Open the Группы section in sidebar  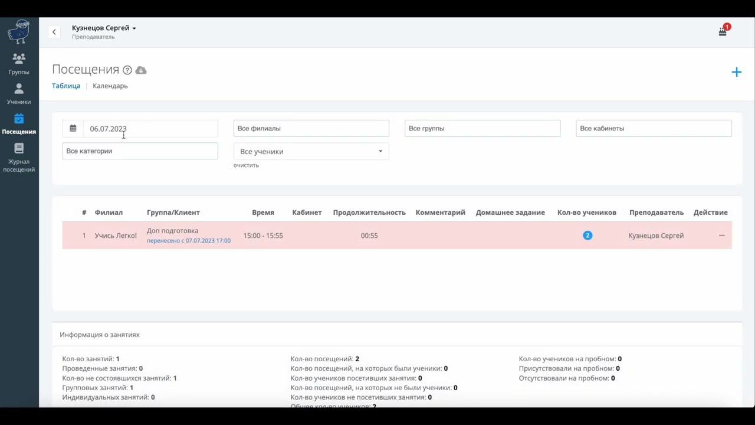pos(19,64)
